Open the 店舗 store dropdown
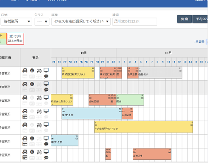 pyautogui.click(x=16, y=22)
